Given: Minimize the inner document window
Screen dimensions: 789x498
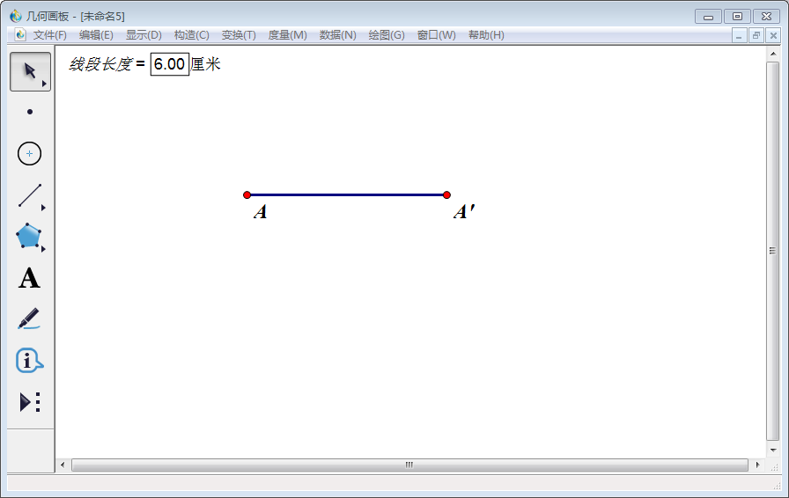Looking at the screenshot, I should coord(739,36).
